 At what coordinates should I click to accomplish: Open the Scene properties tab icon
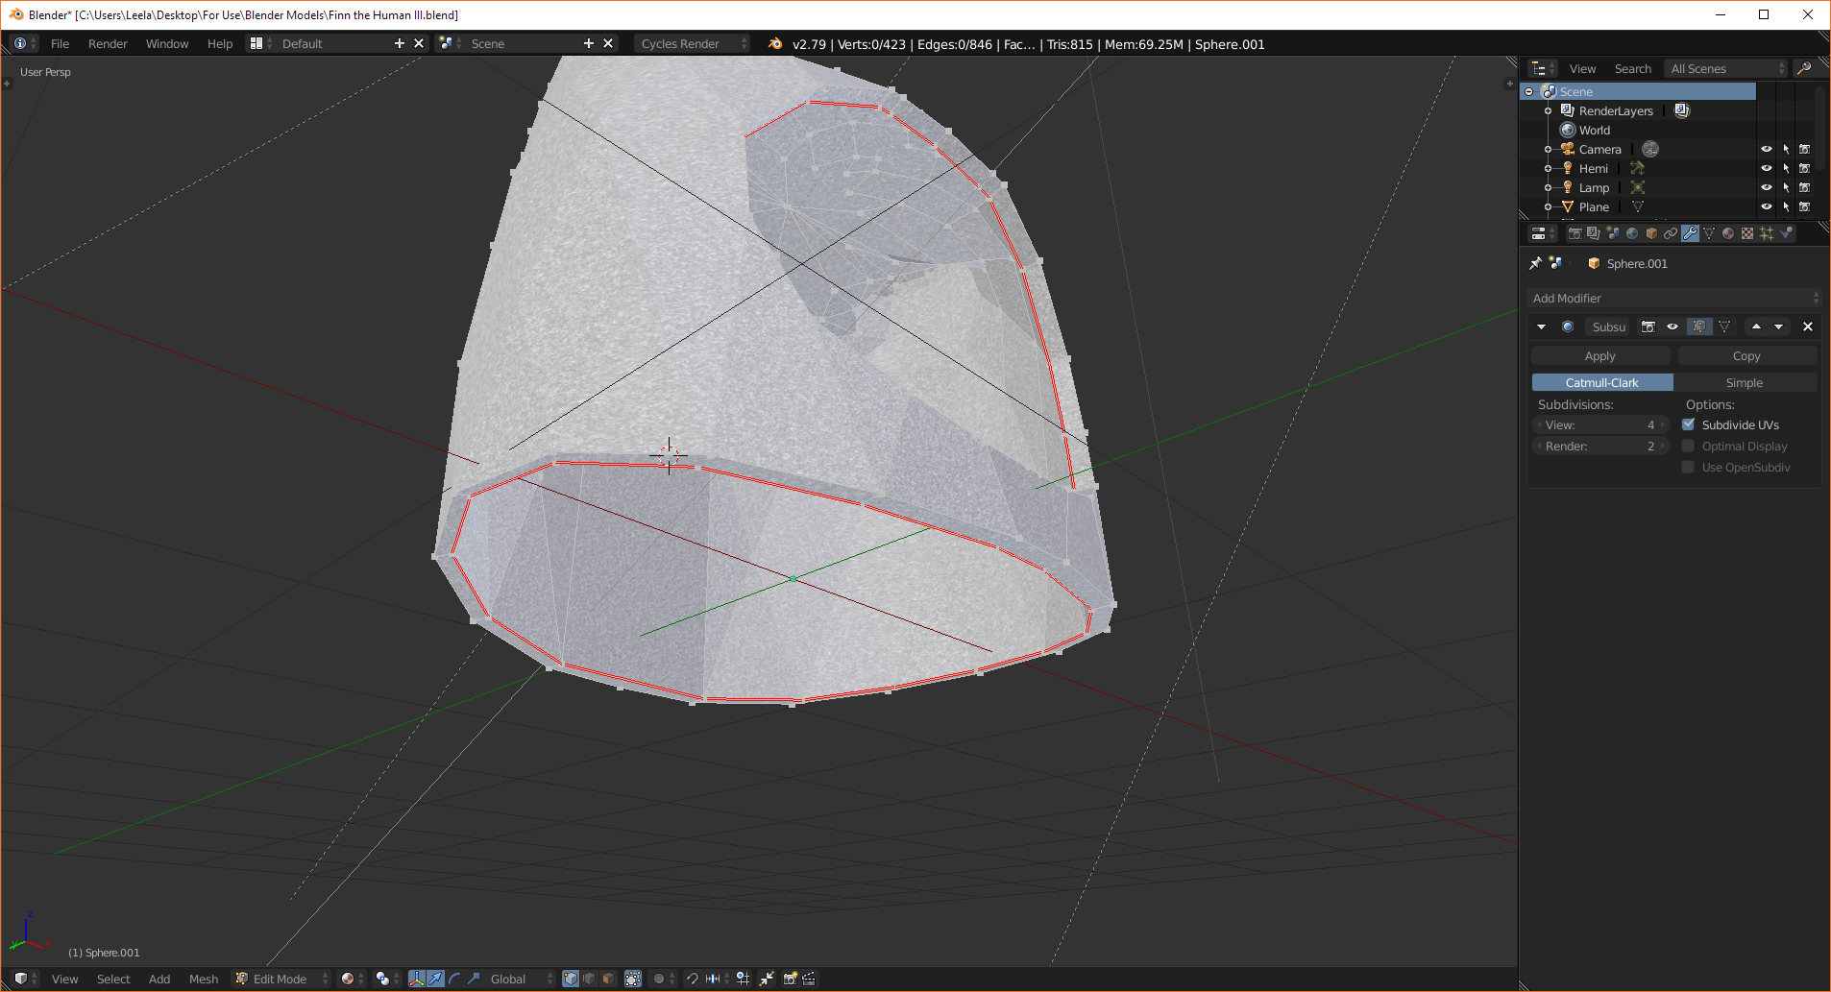pyautogui.click(x=1613, y=233)
